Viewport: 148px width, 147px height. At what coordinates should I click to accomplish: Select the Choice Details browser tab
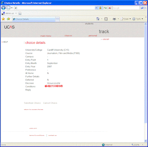34,19
